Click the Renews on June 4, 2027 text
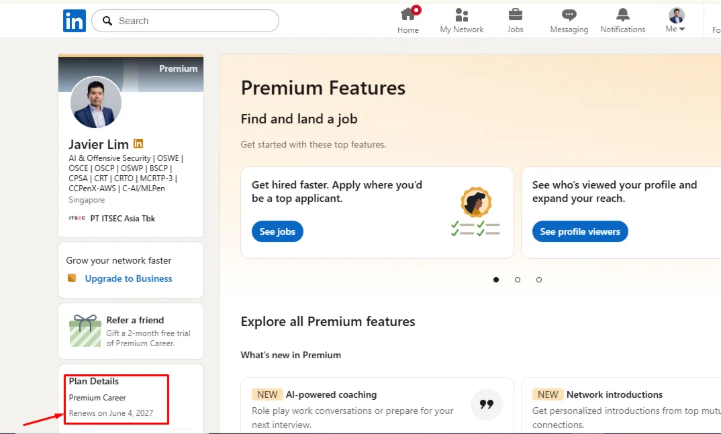This screenshot has height=434, width=721. pyautogui.click(x=111, y=413)
